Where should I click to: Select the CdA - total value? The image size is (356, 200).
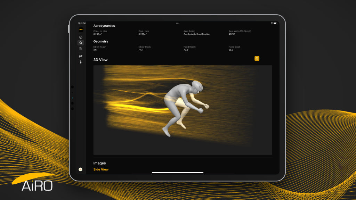coord(143,34)
